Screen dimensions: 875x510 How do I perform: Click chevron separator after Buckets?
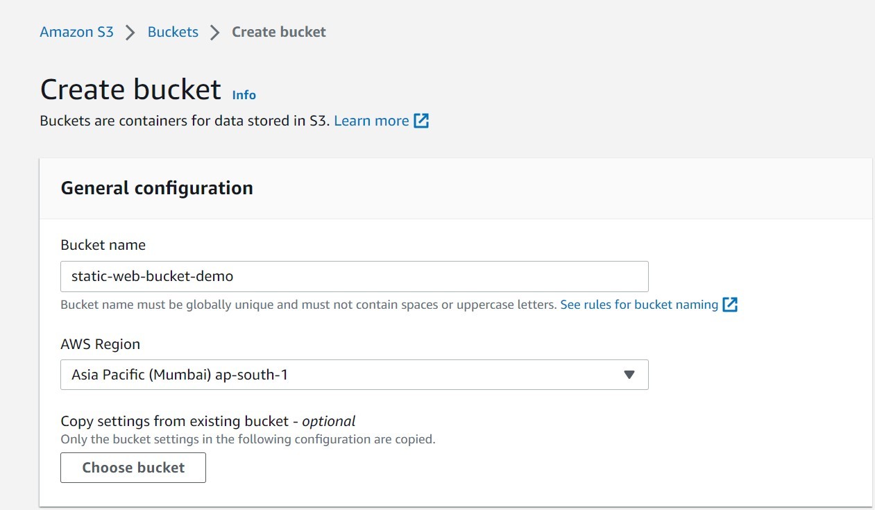[x=216, y=31]
